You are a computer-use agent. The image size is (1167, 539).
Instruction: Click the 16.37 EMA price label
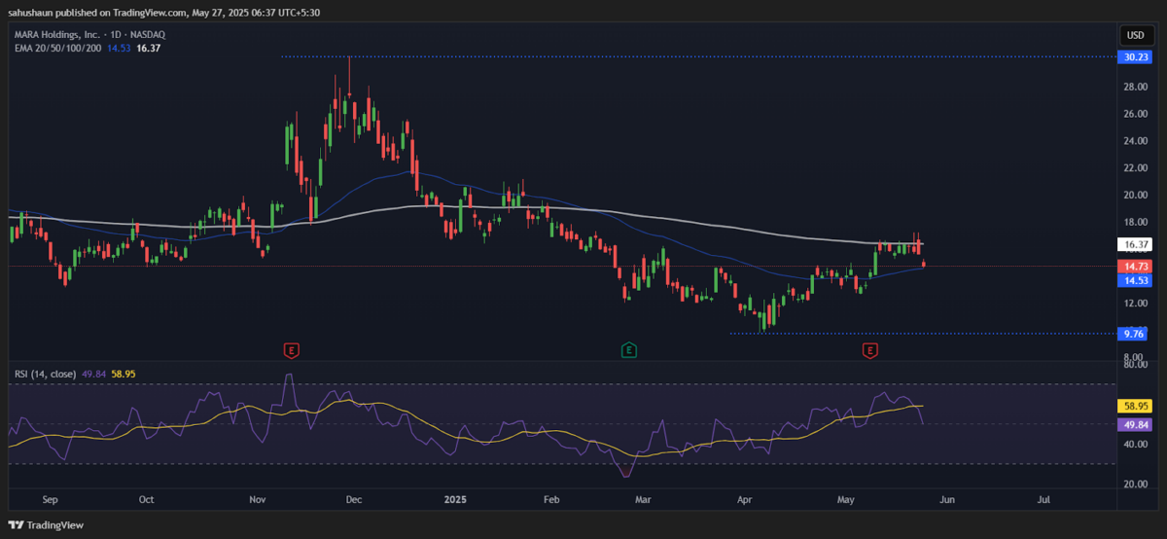click(x=1134, y=244)
